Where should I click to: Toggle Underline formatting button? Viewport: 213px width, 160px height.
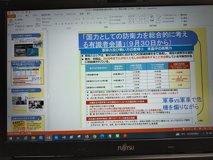(62, 24)
